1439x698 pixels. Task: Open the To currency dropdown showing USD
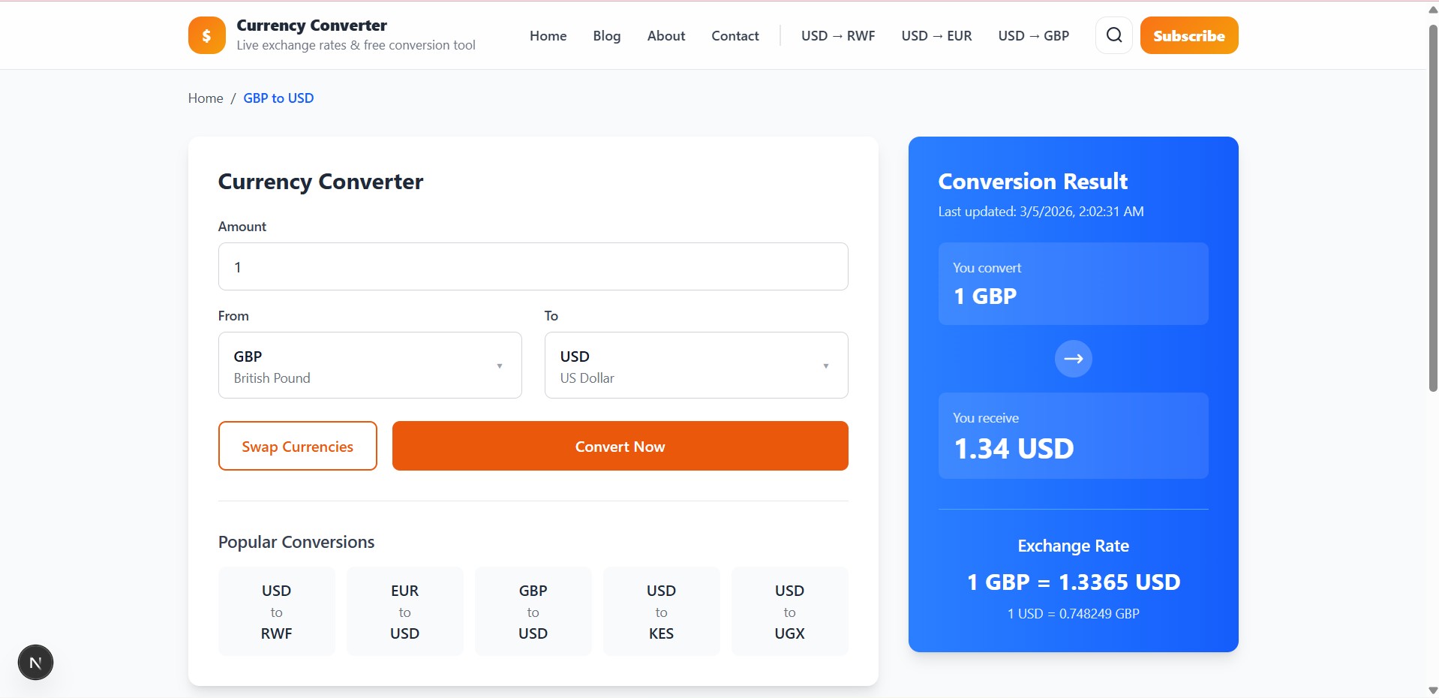click(695, 366)
